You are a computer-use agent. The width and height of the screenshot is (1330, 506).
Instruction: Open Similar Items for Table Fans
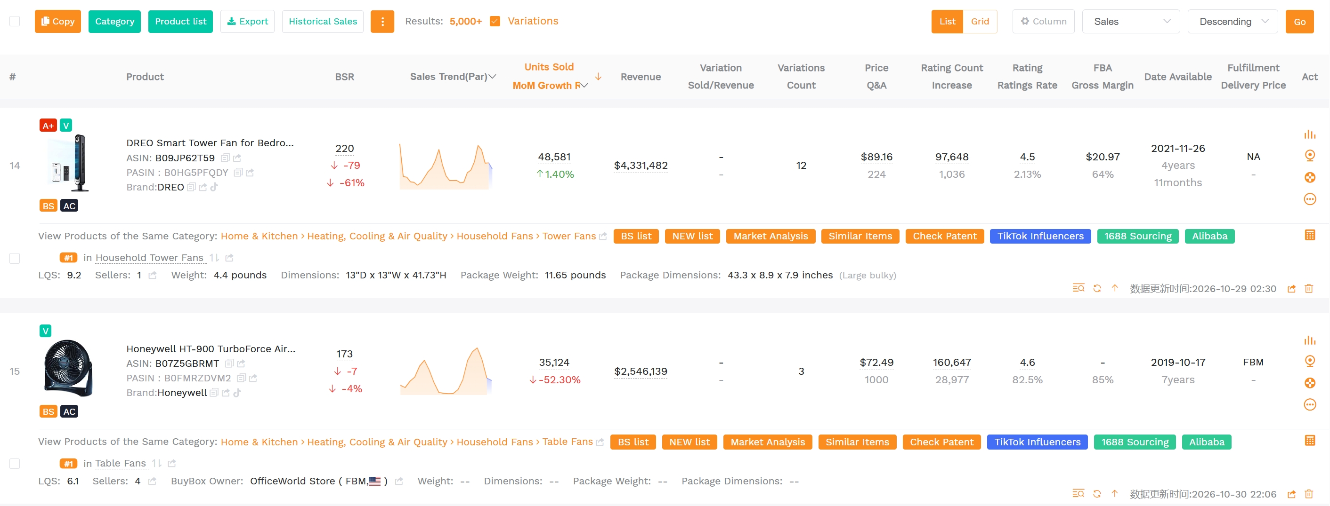point(857,442)
